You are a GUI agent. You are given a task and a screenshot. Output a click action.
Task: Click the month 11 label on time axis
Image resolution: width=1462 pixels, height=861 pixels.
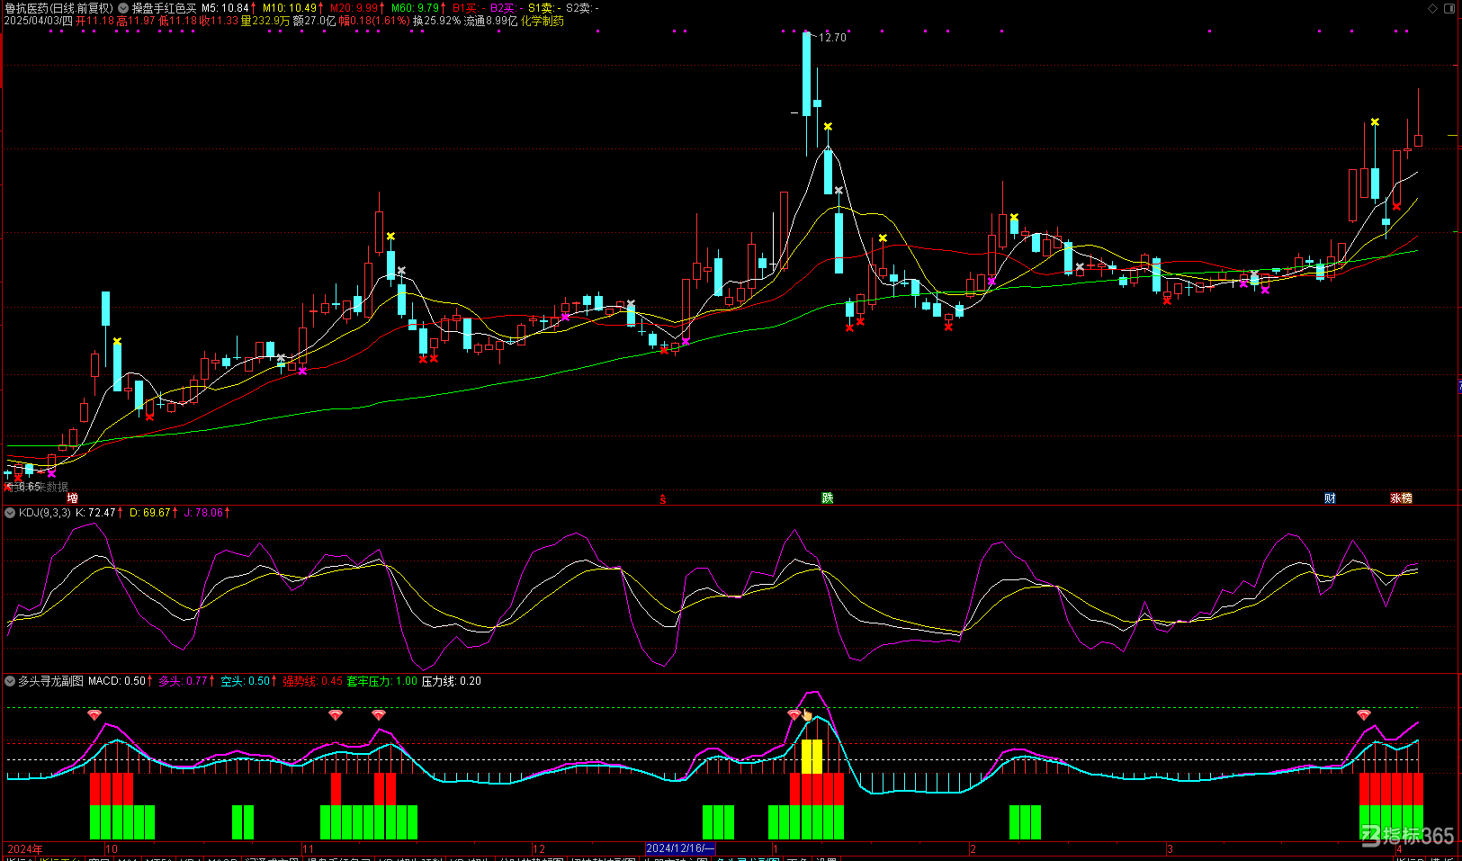coord(309,848)
